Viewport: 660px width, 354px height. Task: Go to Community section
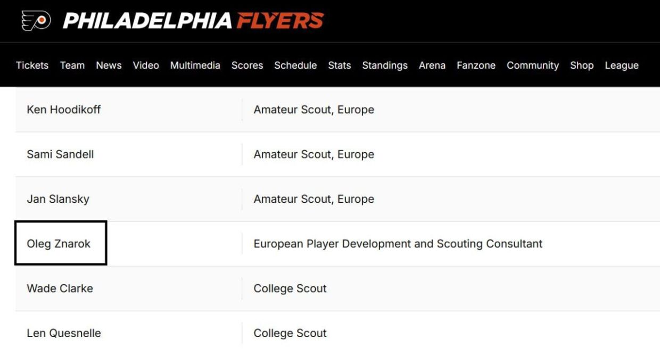click(532, 65)
